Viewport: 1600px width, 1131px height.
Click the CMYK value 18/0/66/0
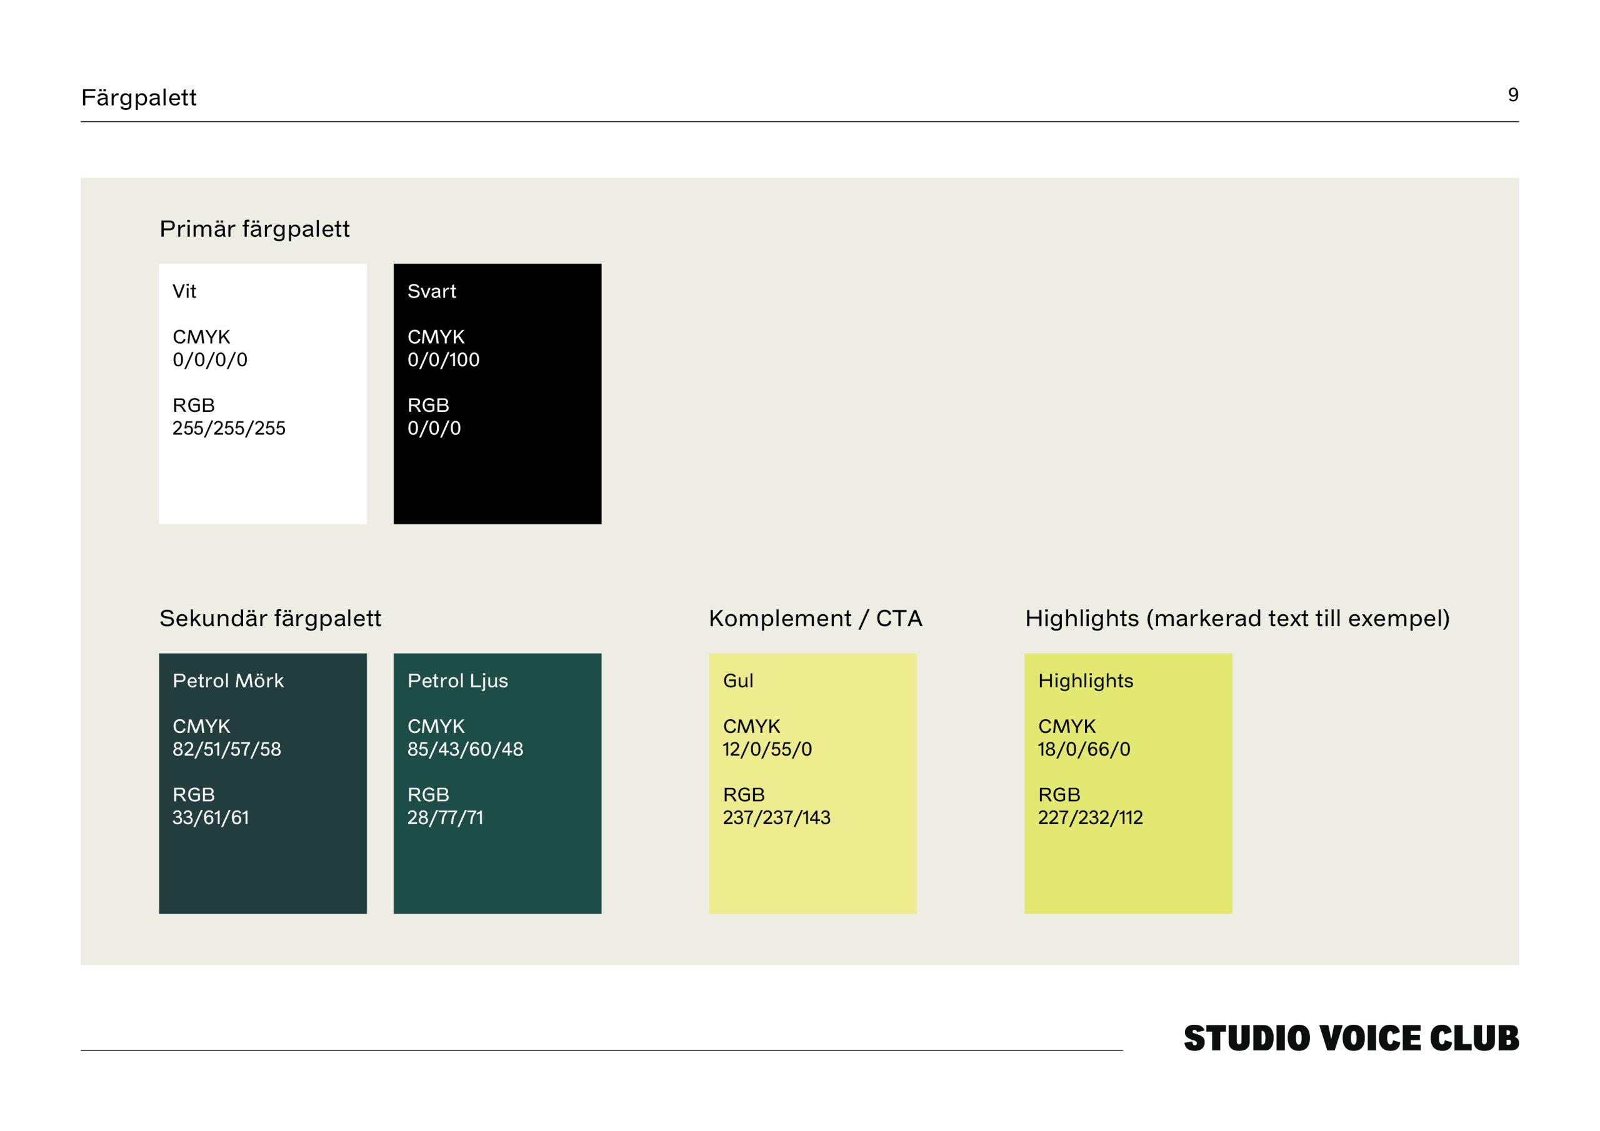[1084, 749]
